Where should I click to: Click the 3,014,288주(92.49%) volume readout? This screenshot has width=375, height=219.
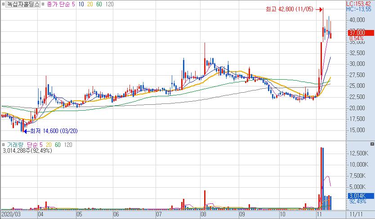[27, 150]
